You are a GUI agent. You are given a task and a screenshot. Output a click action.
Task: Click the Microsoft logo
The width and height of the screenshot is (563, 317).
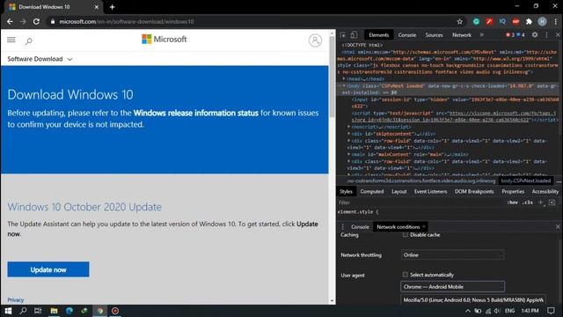click(x=165, y=39)
